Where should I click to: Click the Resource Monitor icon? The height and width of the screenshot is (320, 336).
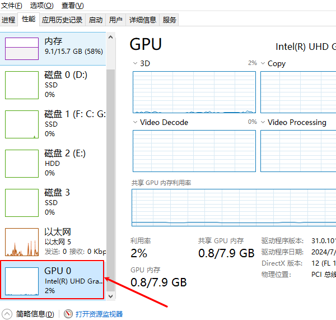[x=68, y=314]
